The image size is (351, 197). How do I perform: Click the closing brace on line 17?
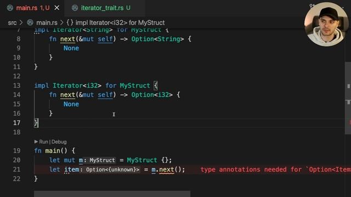point(36,123)
